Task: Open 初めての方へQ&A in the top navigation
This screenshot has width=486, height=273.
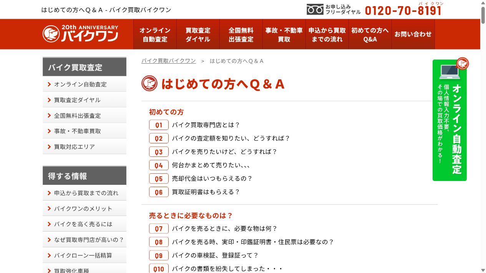Action: click(x=370, y=34)
